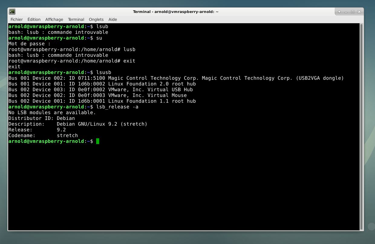Open the Terminal menu

[x=76, y=19]
